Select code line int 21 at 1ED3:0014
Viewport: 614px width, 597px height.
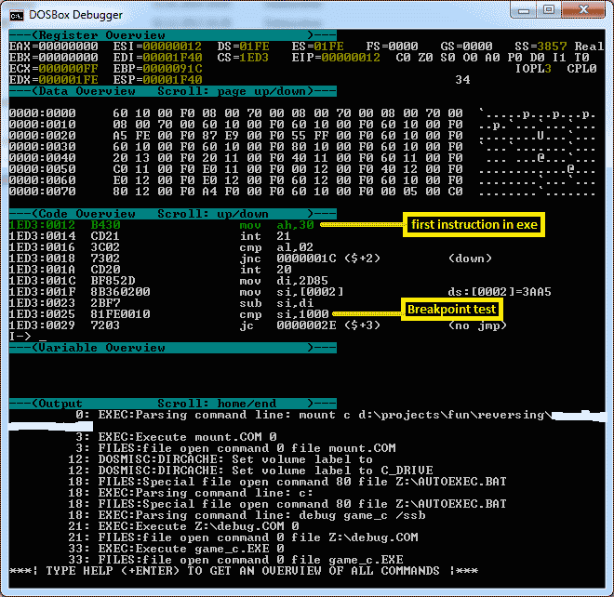pyautogui.click(x=150, y=236)
